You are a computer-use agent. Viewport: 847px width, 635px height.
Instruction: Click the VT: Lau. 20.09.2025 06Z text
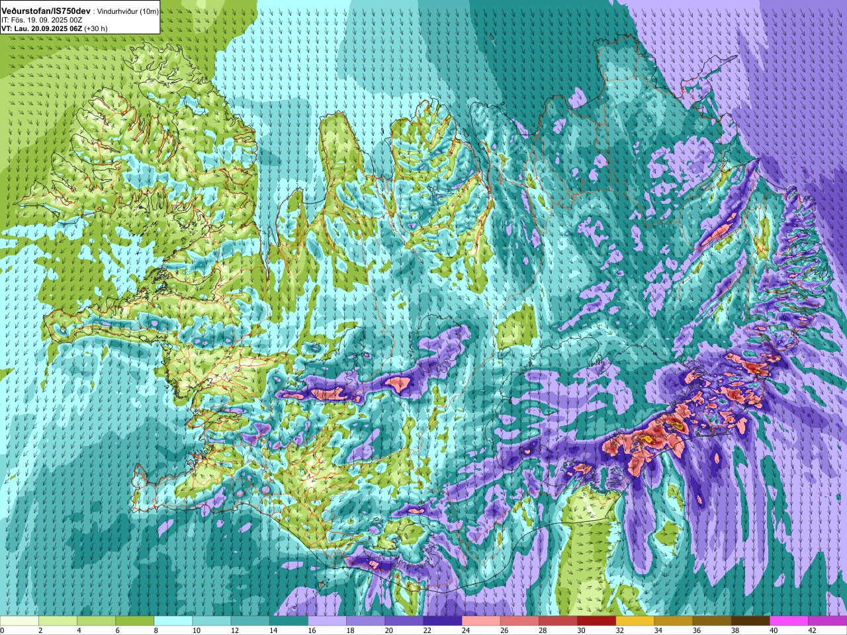tap(42, 28)
